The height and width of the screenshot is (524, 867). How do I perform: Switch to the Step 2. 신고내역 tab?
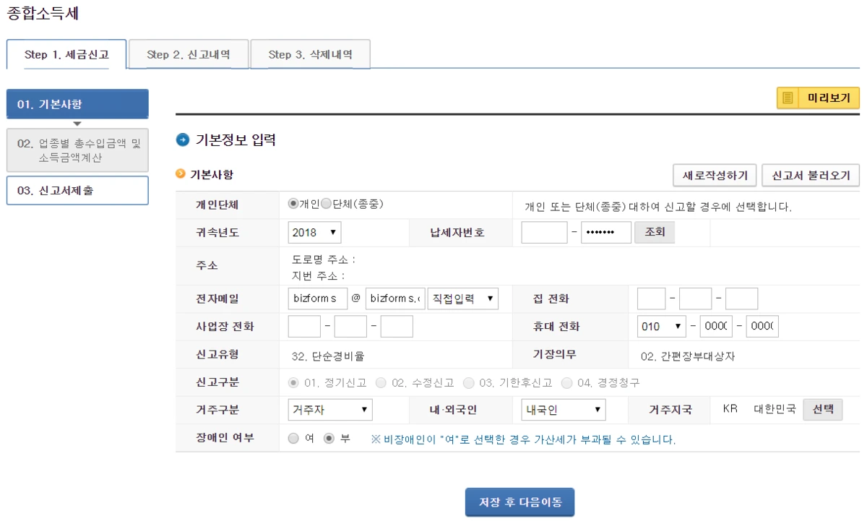pyautogui.click(x=188, y=53)
